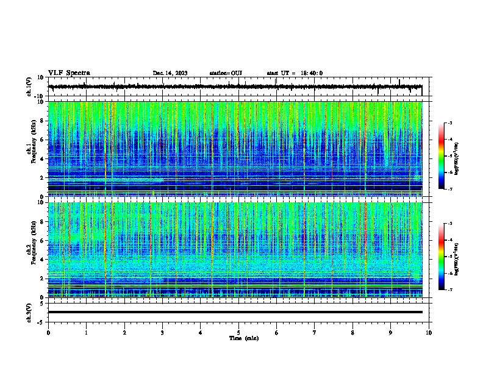
Task: Click the "station=OUI" header label
Action: coord(226,73)
